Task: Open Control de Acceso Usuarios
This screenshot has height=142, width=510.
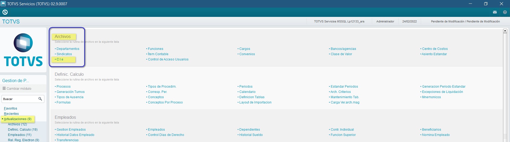Action: (x=168, y=59)
